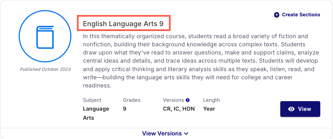Click the Subject label
Viewport: 333px width, 139px height.
(x=92, y=100)
